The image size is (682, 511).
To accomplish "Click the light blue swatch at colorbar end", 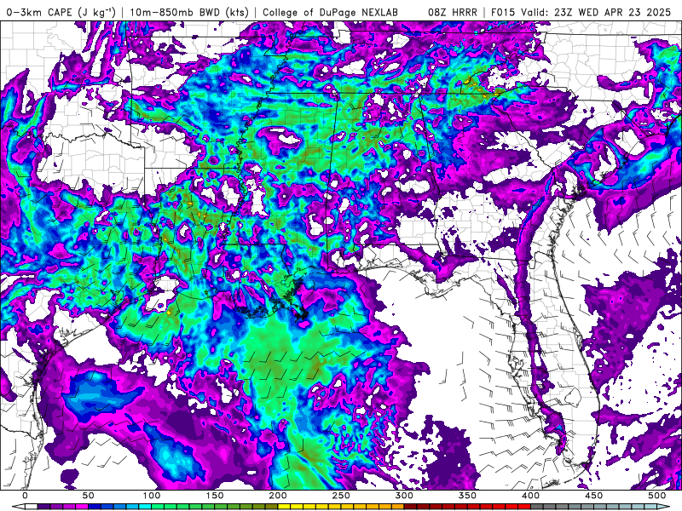I will (650, 506).
